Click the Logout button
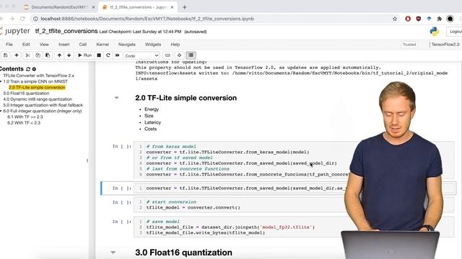 click(x=456, y=32)
